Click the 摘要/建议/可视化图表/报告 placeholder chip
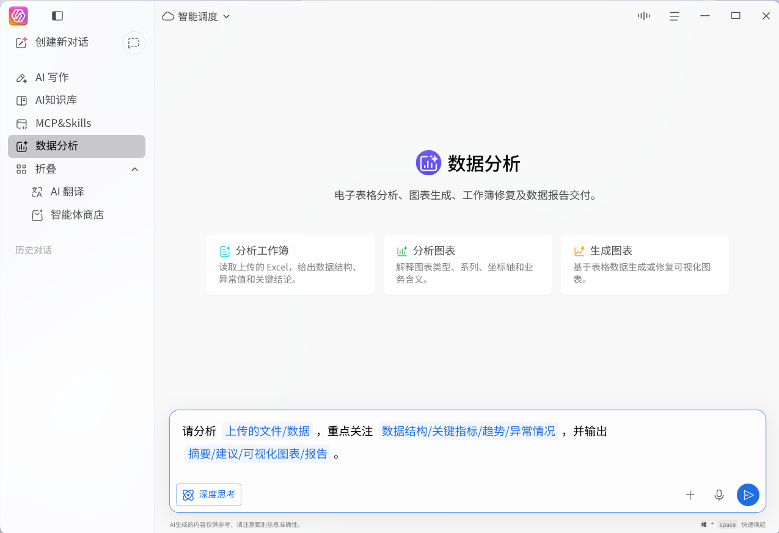 click(258, 454)
